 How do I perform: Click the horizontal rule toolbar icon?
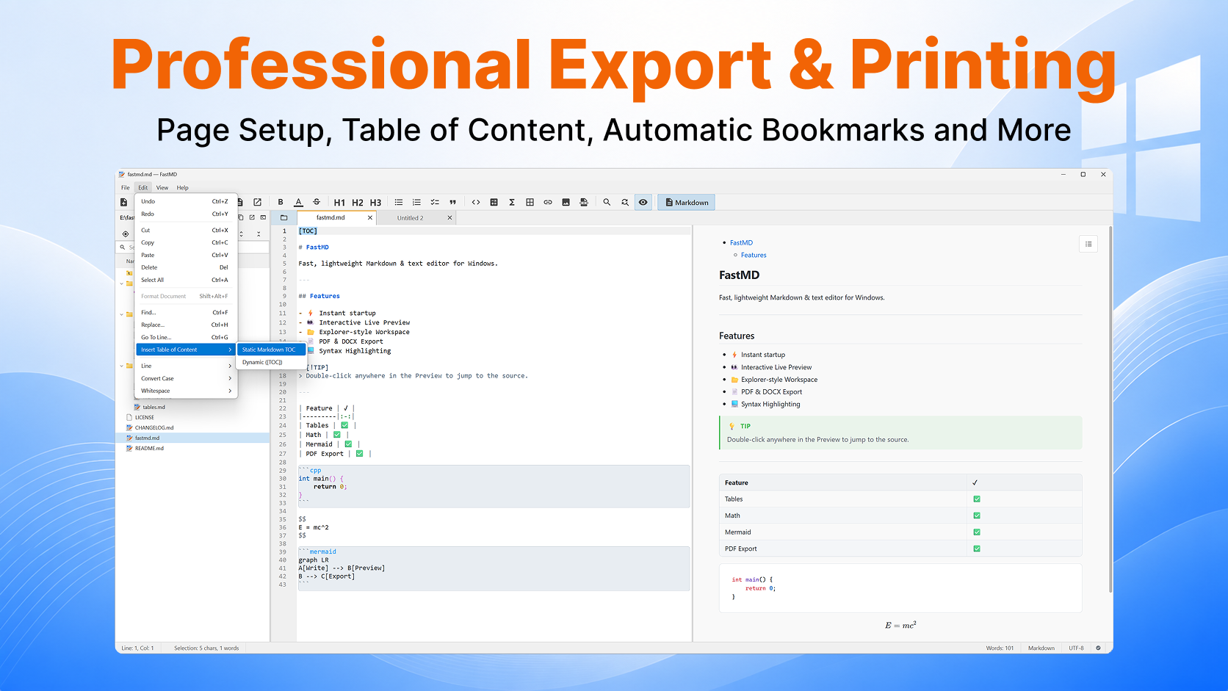pyautogui.click(x=584, y=202)
